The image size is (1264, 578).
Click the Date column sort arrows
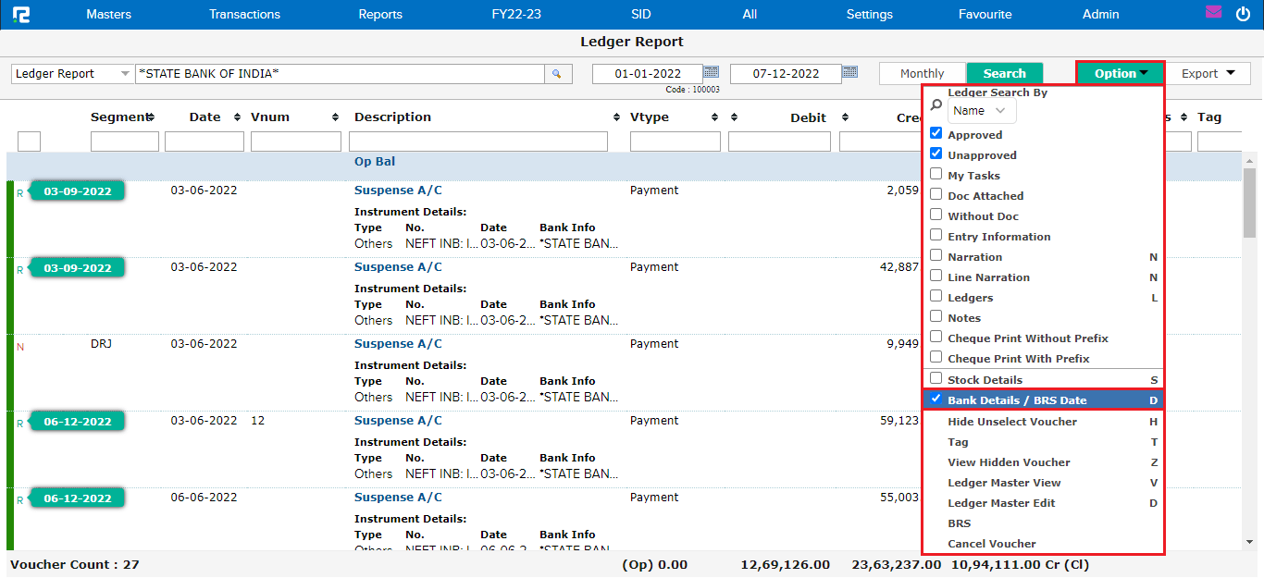(x=237, y=117)
